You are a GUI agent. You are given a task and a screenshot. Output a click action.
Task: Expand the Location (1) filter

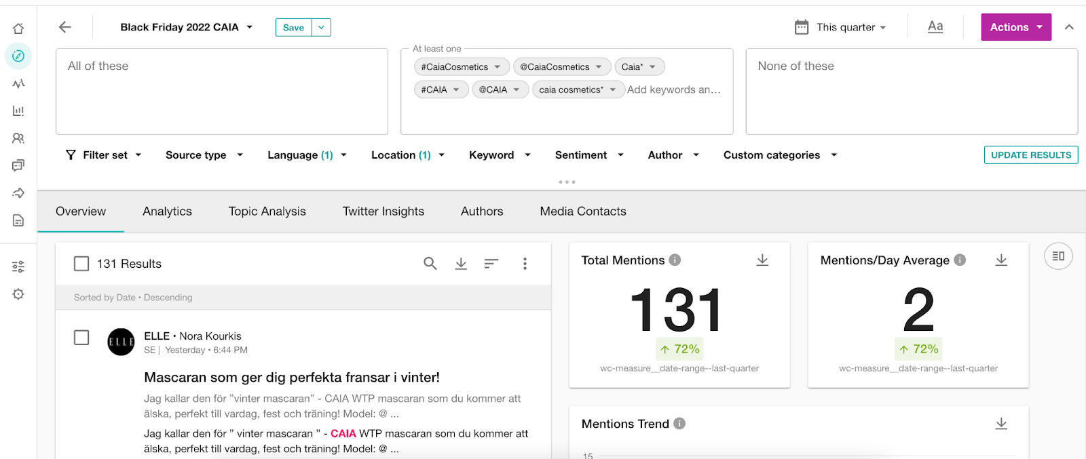(x=408, y=155)
